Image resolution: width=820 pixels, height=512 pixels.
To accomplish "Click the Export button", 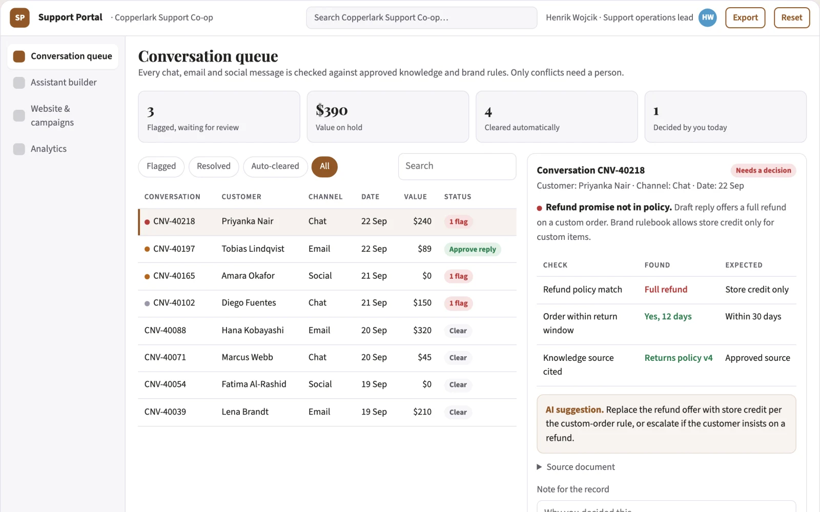I will pos(745,17).
